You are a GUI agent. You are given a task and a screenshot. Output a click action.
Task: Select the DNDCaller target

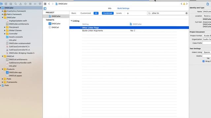(x=56, y=24)
